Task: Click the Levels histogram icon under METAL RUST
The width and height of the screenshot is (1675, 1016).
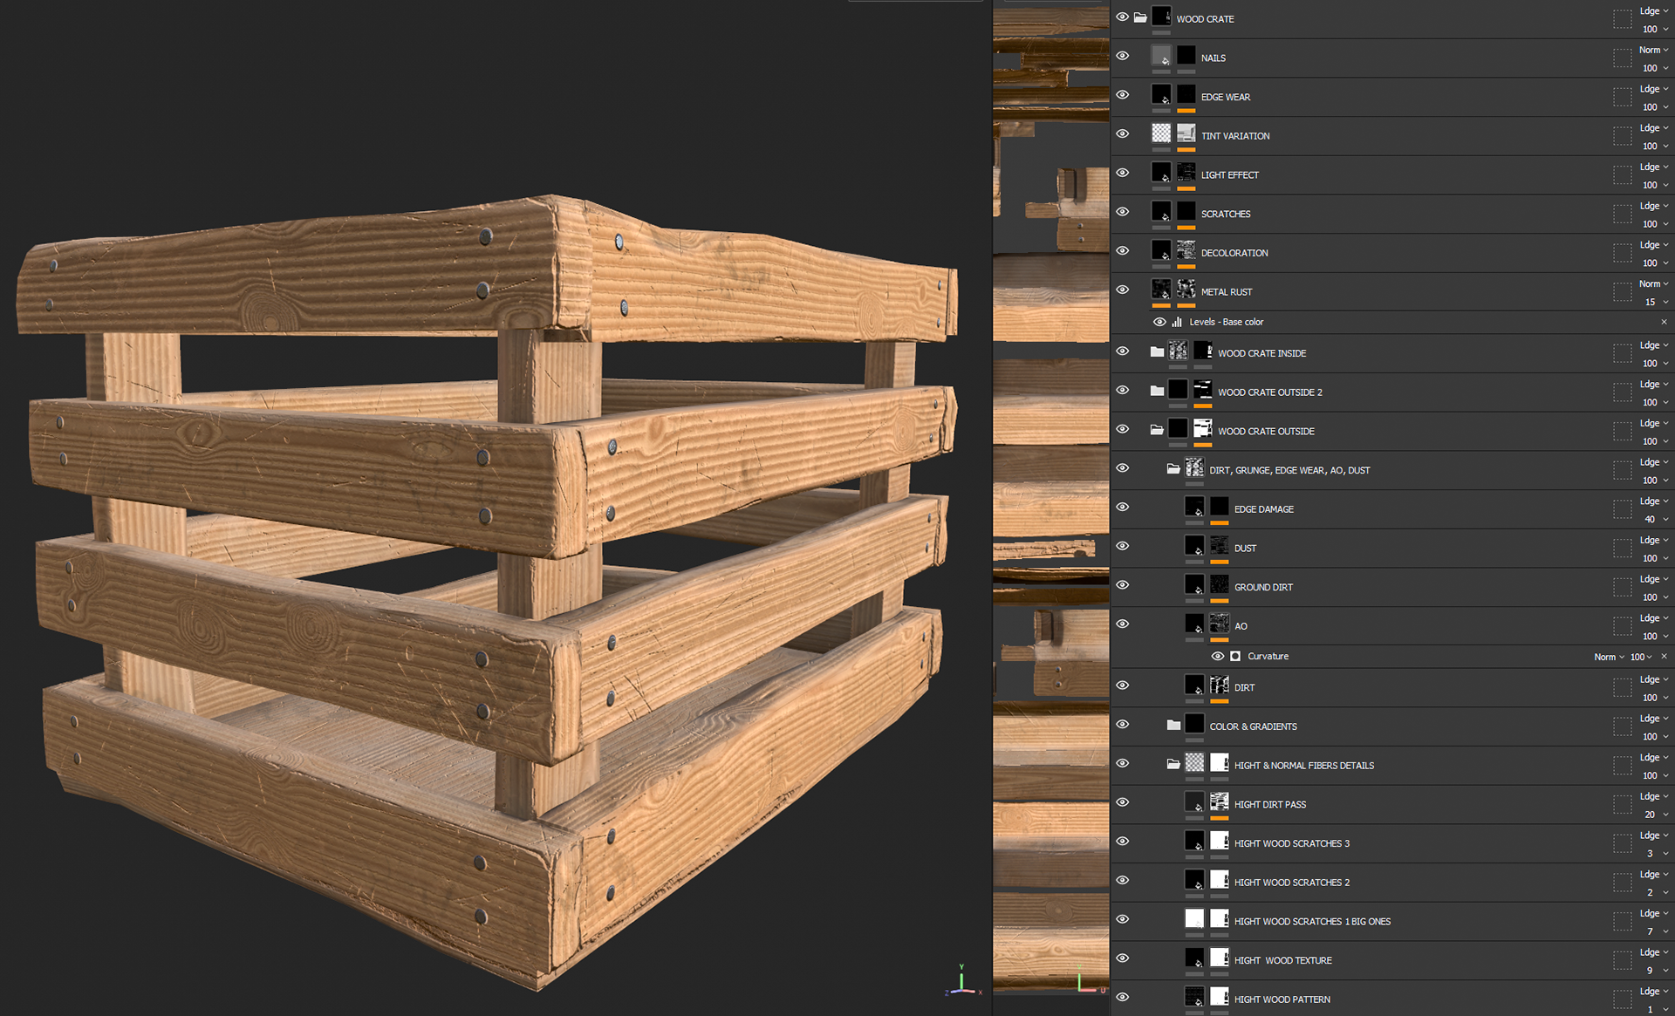Action: pyautogui.click(x=1177, y=322)
